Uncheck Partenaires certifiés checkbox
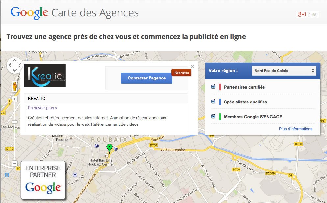The width and height of the screenshot is (327, 203). [x=213, y=87]
